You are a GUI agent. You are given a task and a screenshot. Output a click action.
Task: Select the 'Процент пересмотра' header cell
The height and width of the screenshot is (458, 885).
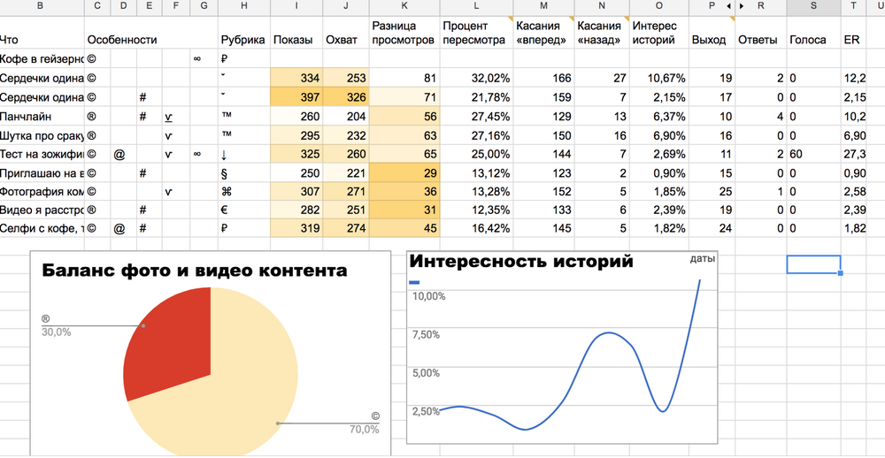(x=476, y=33)
